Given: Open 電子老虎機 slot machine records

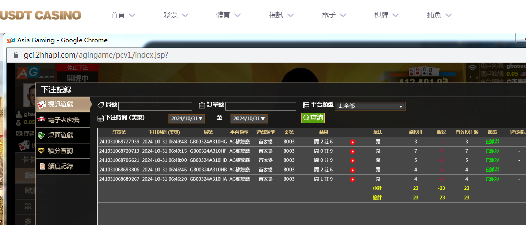Looking at the screenshot, I should coord(63,120).
